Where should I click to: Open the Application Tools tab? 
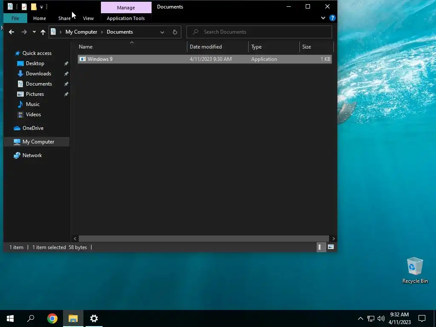[x=126, y=18]
